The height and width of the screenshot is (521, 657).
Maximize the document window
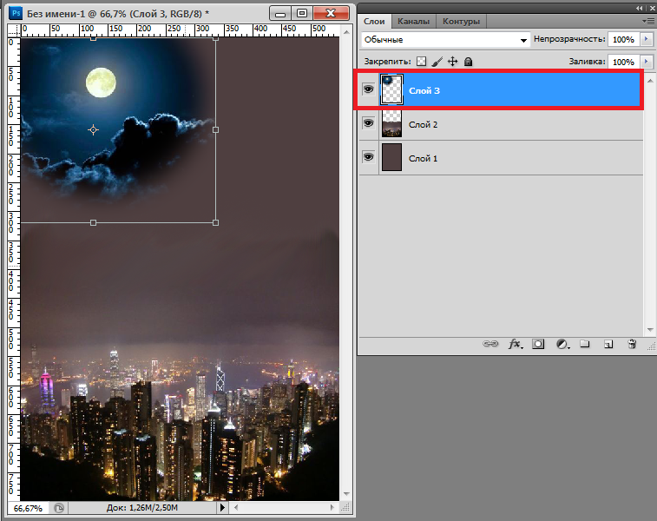[302, 13]
